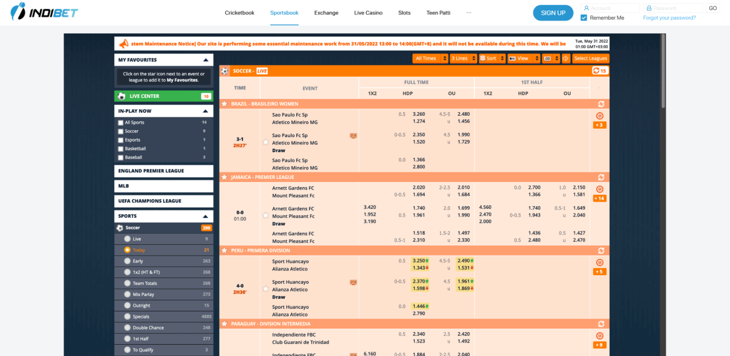Select the 1x2 (HT & FT) radio option
The width and height of the screenshot is (730, 356).
coord(127,272)
